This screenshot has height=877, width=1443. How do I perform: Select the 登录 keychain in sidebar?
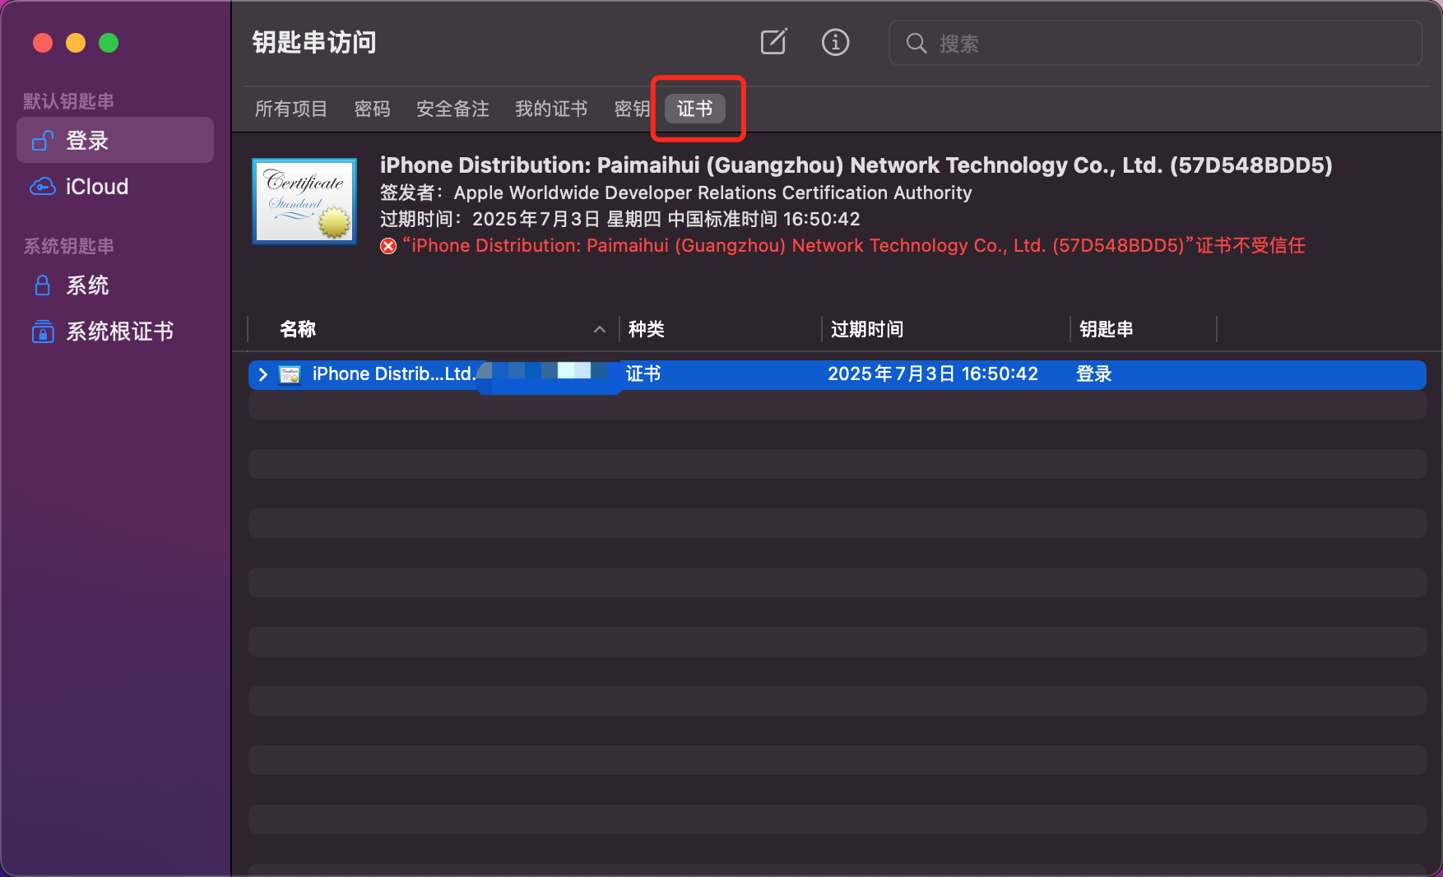pyautogui.click(x=115, y=140)
